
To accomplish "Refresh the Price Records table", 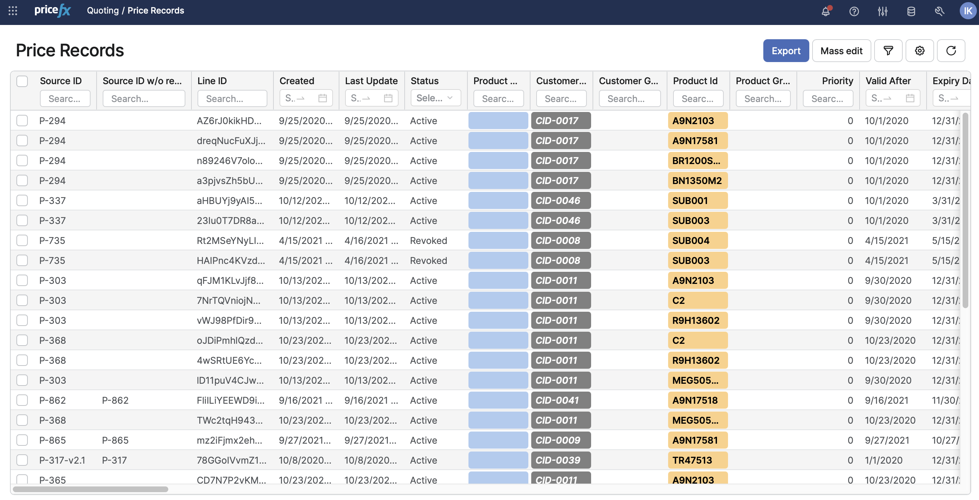I will 950,51.
